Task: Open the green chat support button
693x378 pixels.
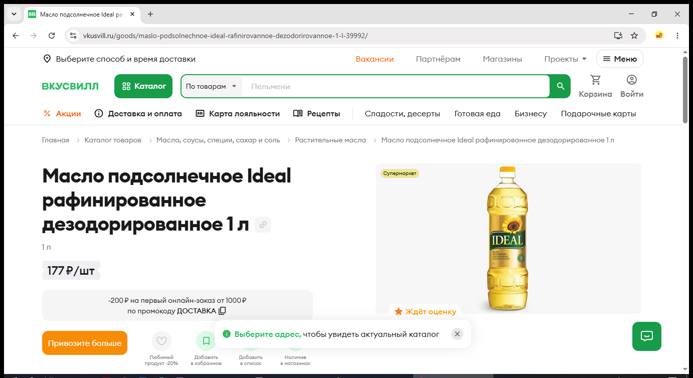Action: 647,336
